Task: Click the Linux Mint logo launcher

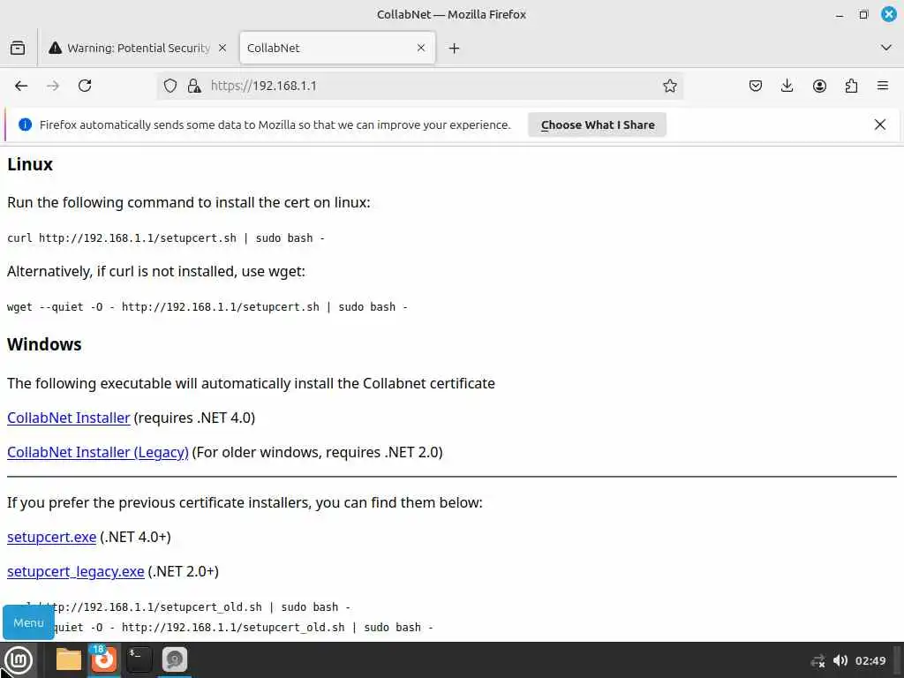Action: tap(19, 659)
